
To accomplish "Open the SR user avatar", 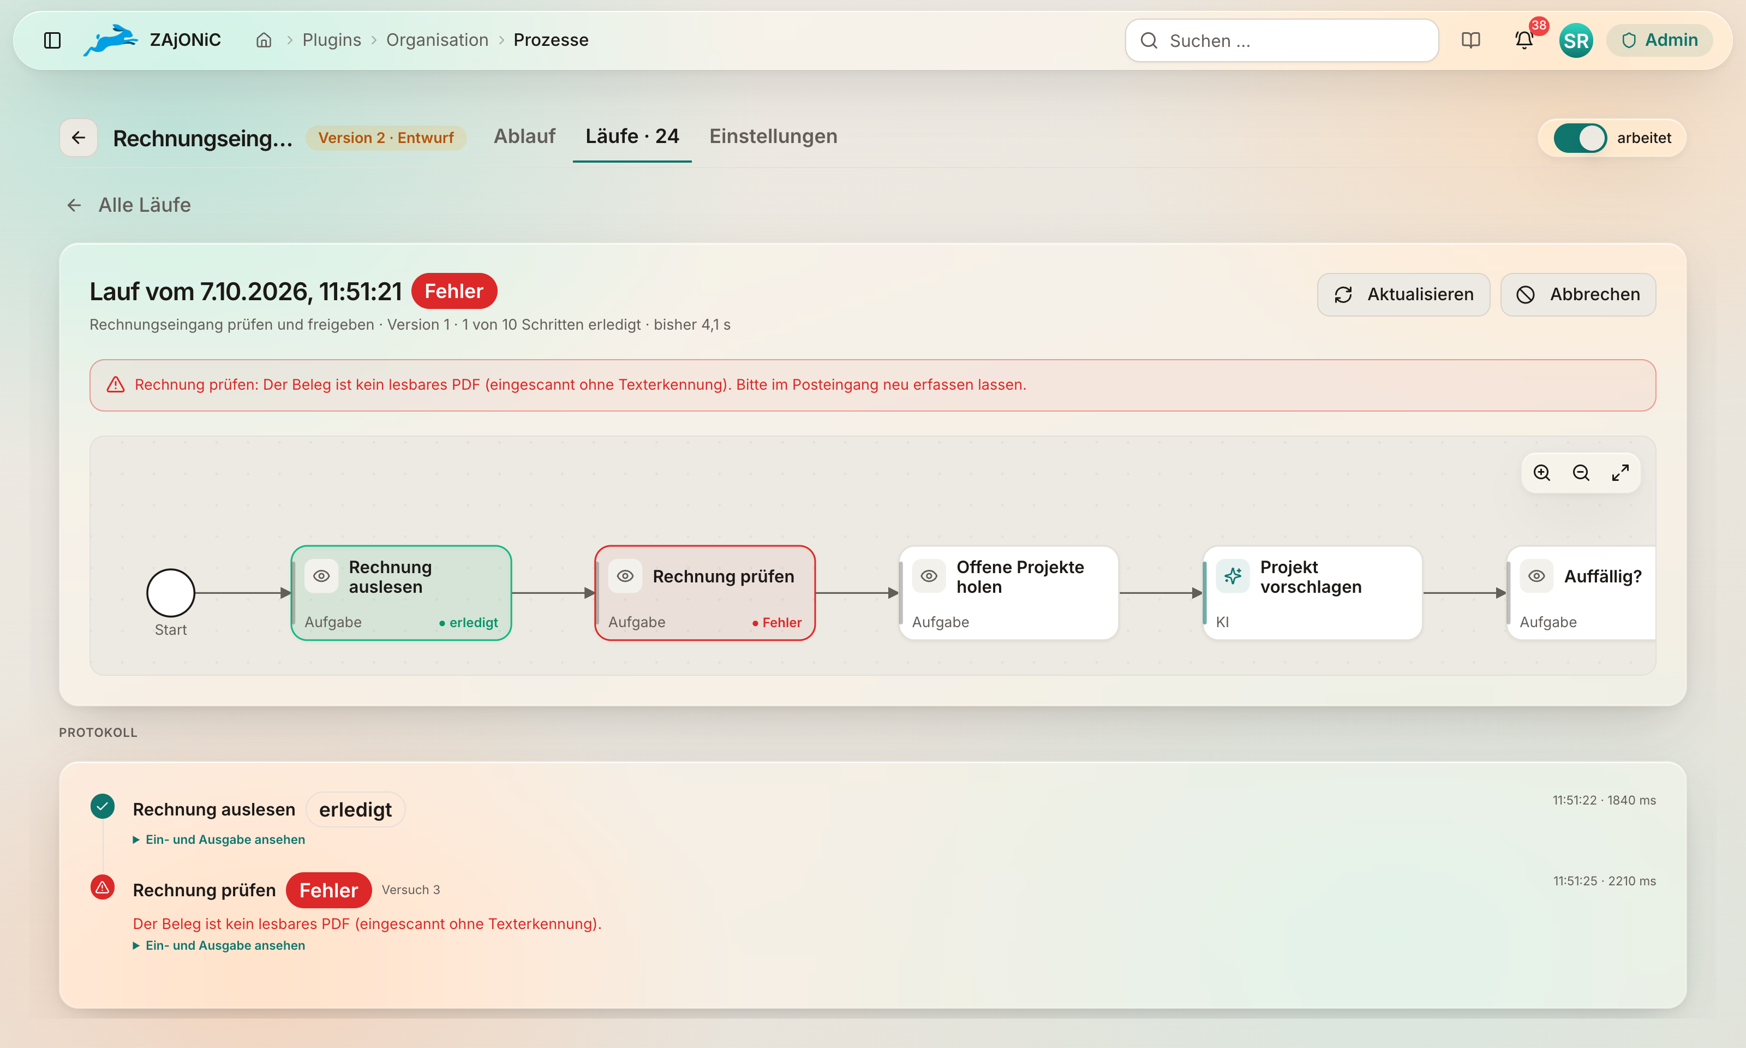I will 1576,40.
